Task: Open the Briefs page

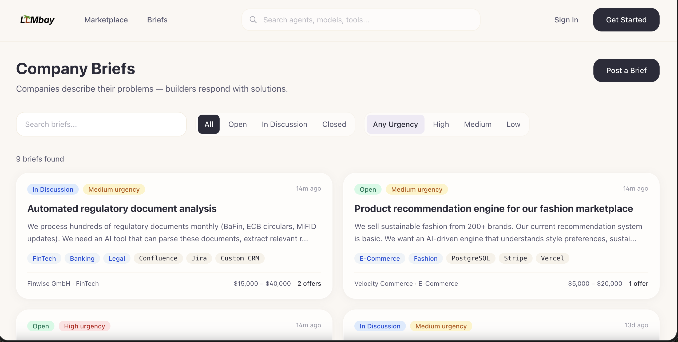Action: point(157,20)
